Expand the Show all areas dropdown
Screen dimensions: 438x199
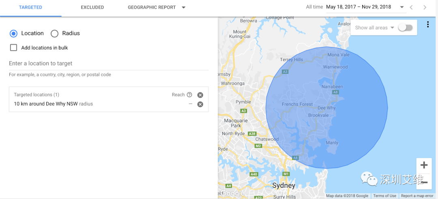(392, 28)
